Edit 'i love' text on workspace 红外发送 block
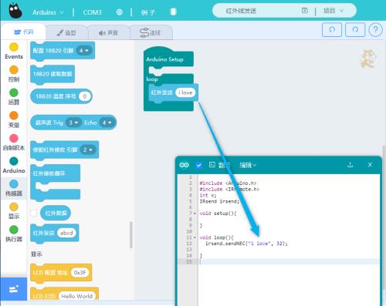Viewport: 386px width, 306px height. (185, 92)
